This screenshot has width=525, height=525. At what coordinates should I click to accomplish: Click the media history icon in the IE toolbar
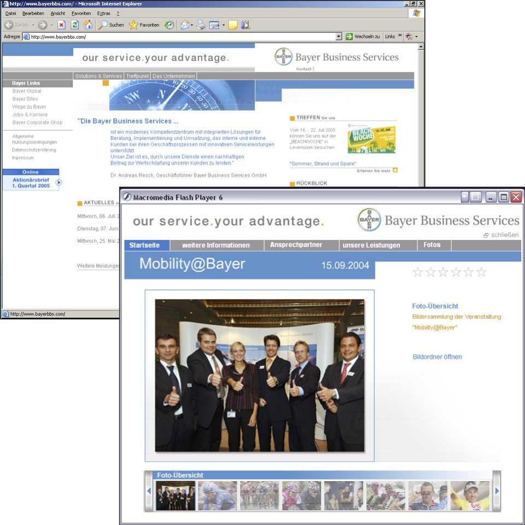(x=170, y=25)
